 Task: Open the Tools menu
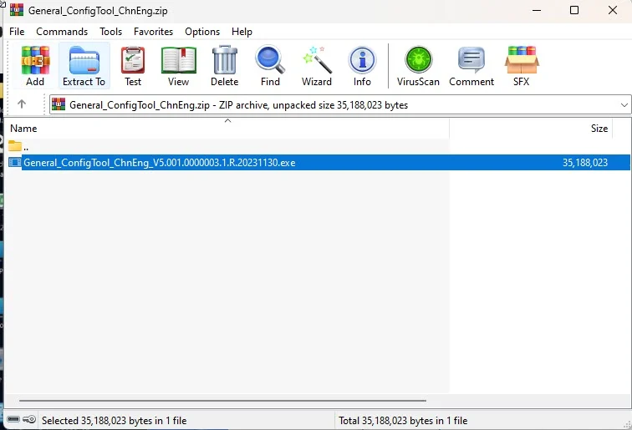click(111, 32)
